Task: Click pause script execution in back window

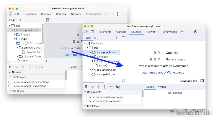Action: pos(11,67)
